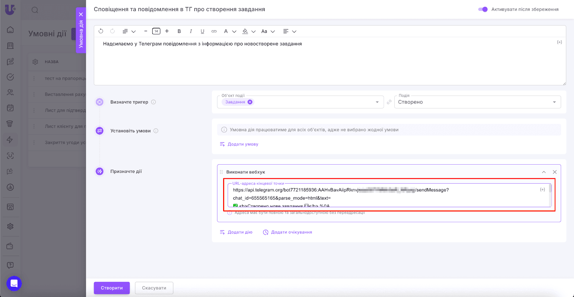574x297 pixels.
Task: Click the Undo icon in editor
Action: click(x=101, y=31)
